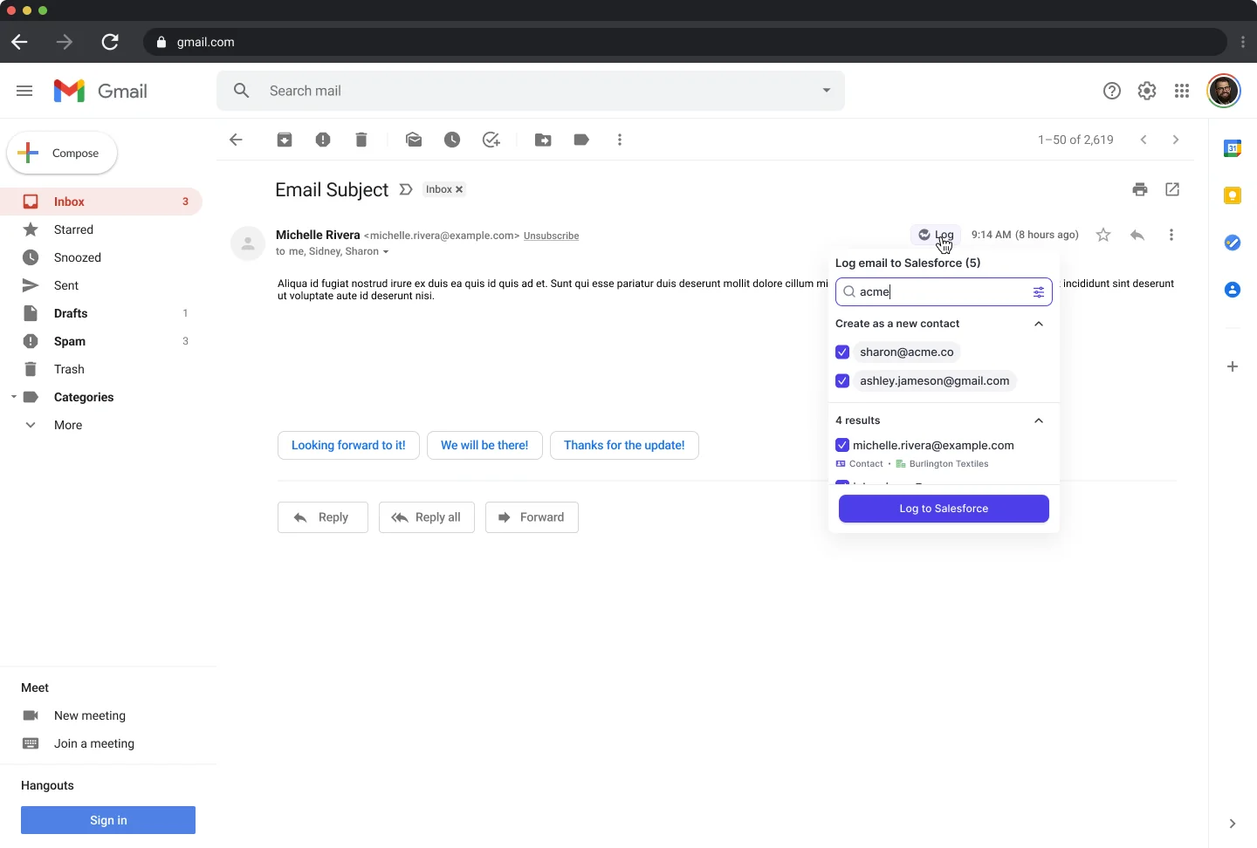Remove the Inbox label with x
This screenshot has height=848, width=1257.
point(459,189)
